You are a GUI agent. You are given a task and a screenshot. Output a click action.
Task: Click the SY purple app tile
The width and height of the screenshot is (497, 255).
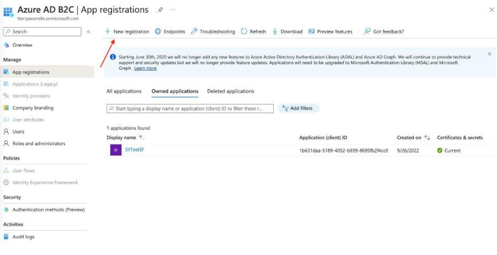116,150
